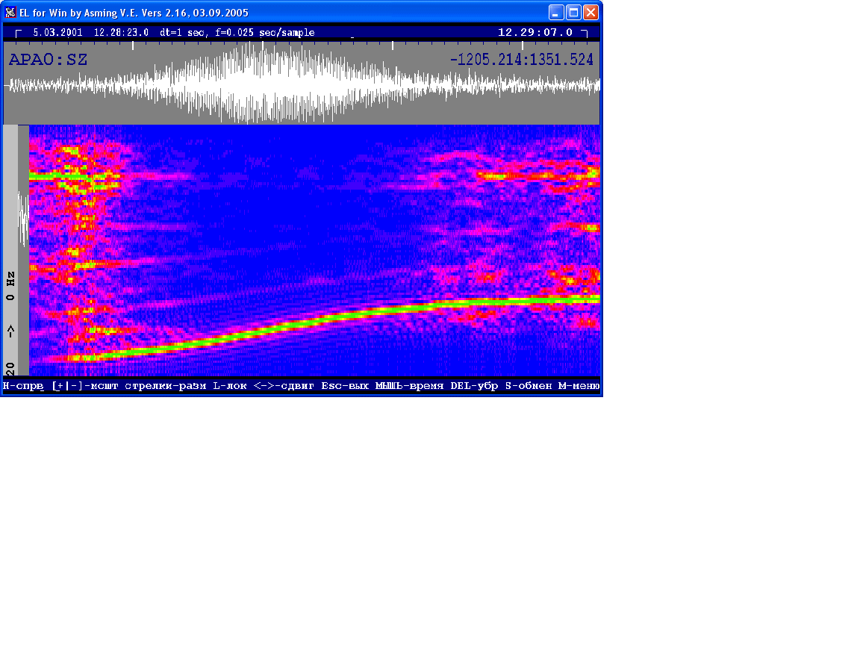This screenshot has height=645, width=860.
Task: Click the amplitude range -1205.214:1351.524 readout
Action: click(x=522, y=60)
